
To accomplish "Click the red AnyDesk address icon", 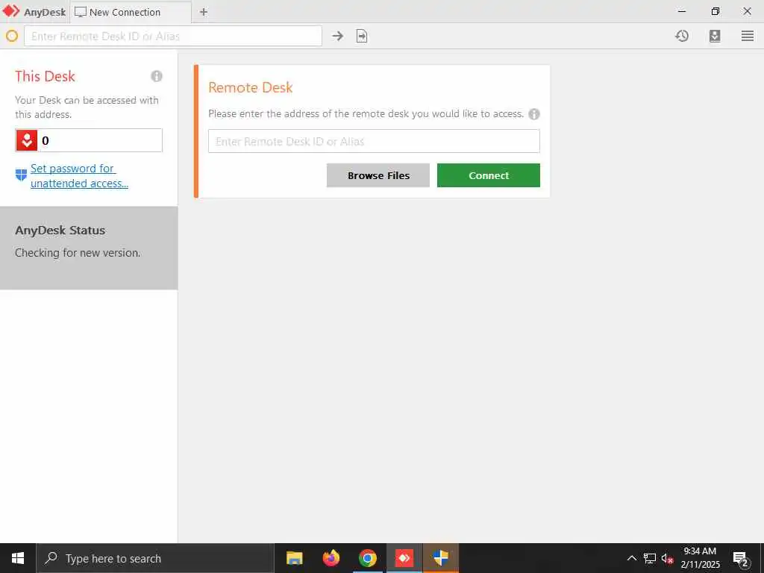I will point(27,140).
